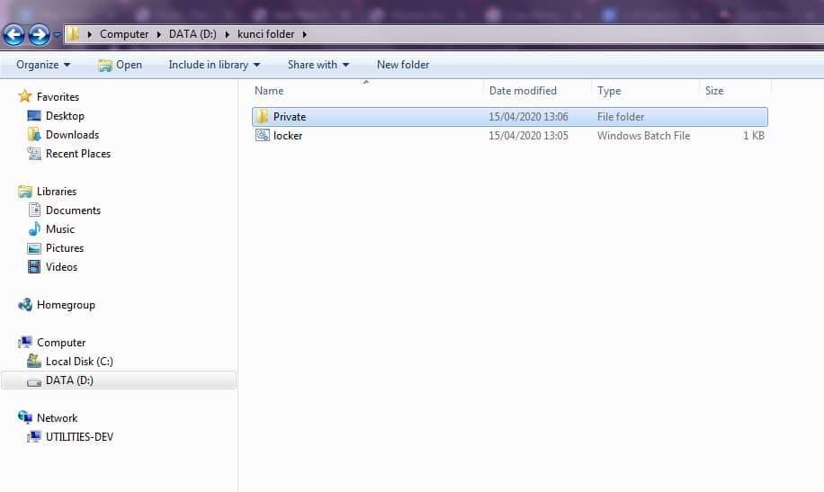Image resolution: width=824 pixels, height=492 pixels.
Task: Expand the arrow after Computer in breadcrumb
Action: [158, 35]
